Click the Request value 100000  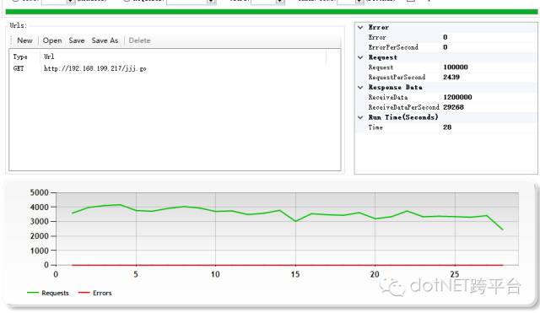pyautogui.click(x=456, y=67)
